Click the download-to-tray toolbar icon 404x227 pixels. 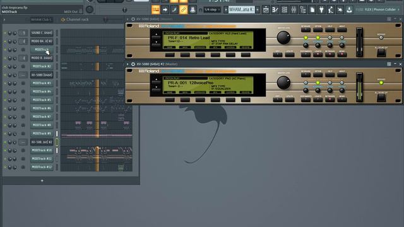click(349, 10)
